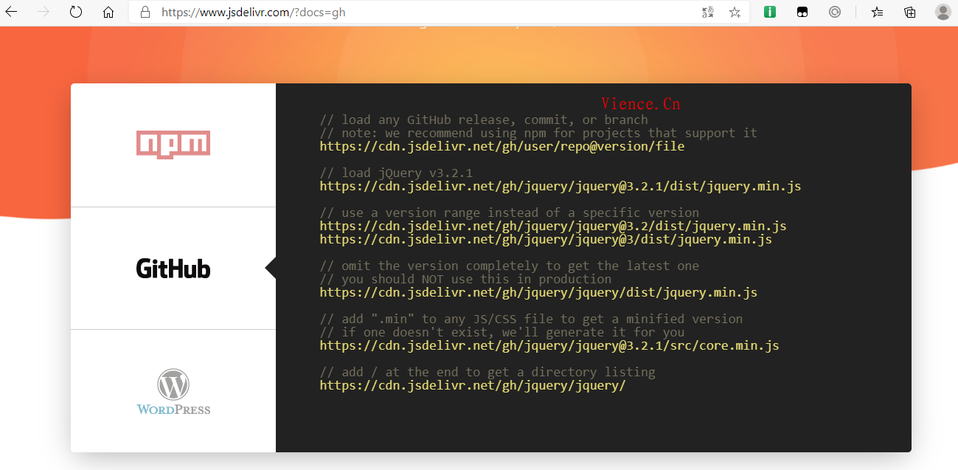Screen dimensions: 958x470
Task: Click the jquery@3.2.1 dist/jquery.min.js URL
Action: [560, 187]
